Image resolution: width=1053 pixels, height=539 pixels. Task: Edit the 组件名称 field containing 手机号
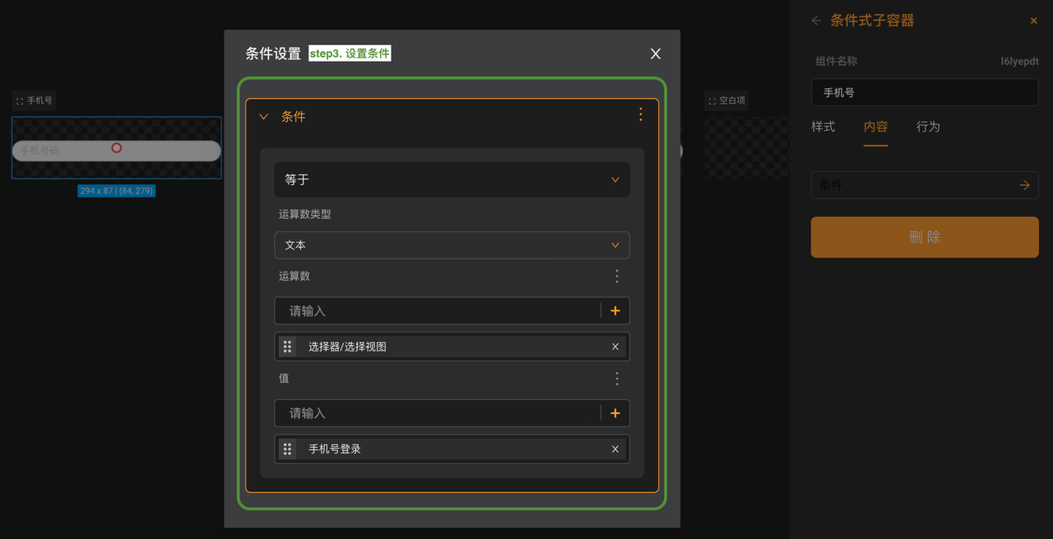(x=925, y=92)
